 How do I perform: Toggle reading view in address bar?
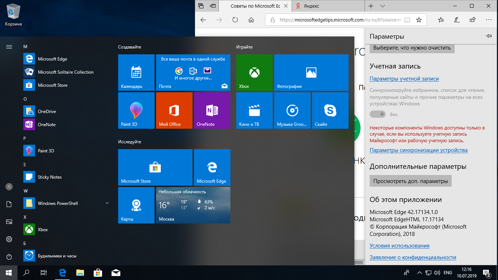[407, 20]
